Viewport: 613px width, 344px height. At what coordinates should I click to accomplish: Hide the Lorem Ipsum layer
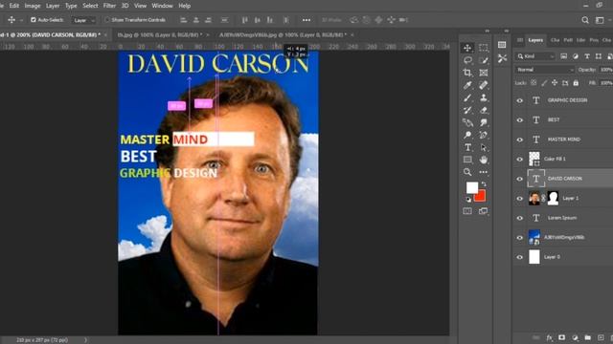tap(519, 218)
